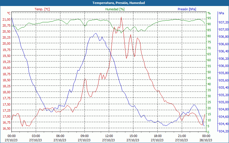Image resolution: width=229 pixels, height=143 pixels.
Task: Click the 06:00 time axis label
Action: [x=60, y=136]
